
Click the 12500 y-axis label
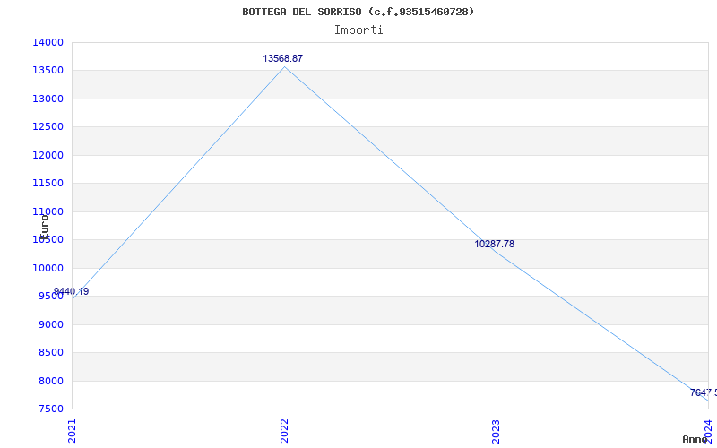click(48, 127)
